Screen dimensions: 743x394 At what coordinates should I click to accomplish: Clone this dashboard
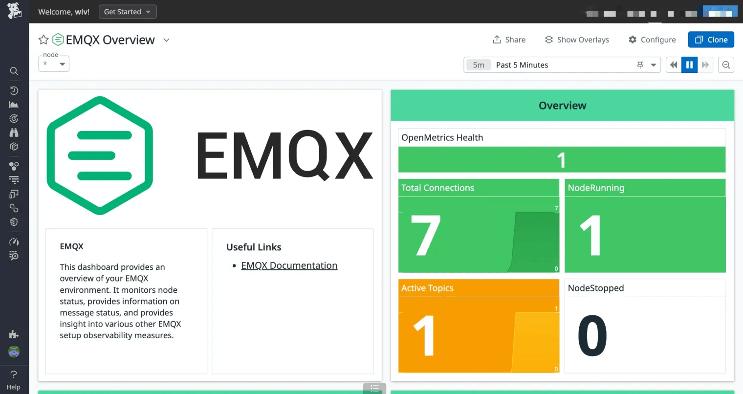[x=711, y=40]
